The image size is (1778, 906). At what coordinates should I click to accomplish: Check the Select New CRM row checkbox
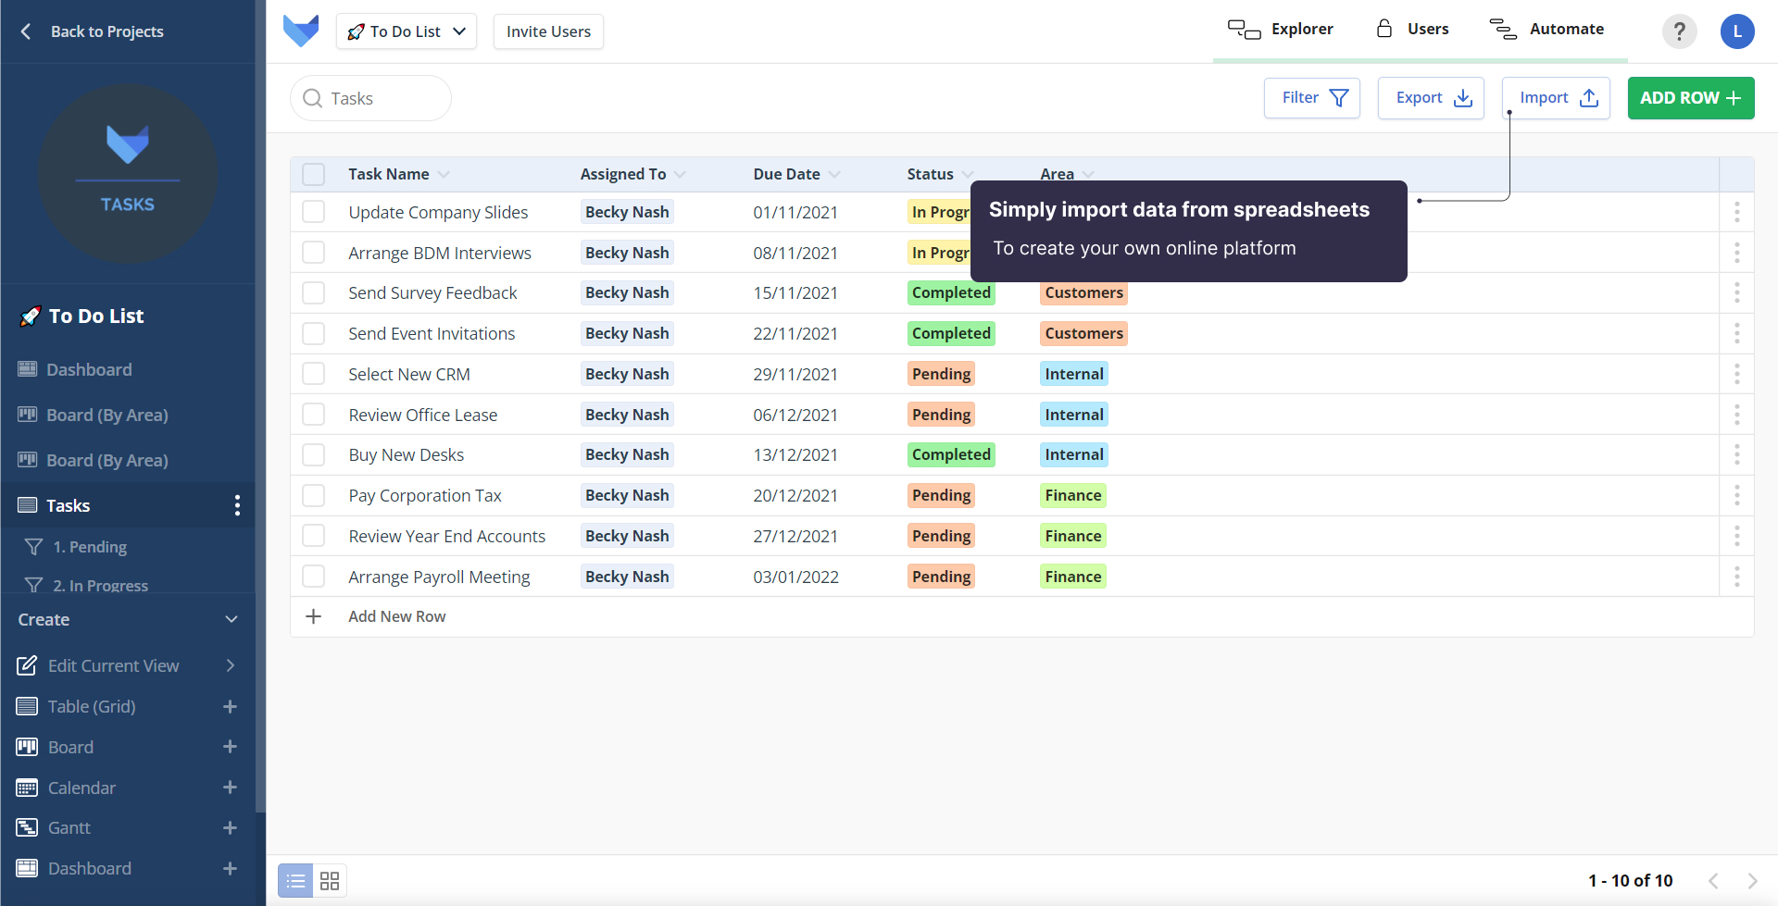[x=314, y=374]
